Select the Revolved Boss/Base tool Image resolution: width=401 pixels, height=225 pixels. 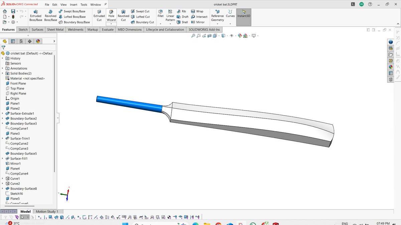tap(50, 16)
